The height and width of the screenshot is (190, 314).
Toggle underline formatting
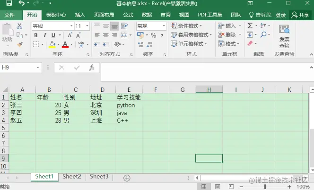point(53,35)
